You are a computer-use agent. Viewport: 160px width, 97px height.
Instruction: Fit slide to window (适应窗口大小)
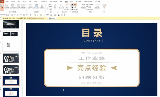point(67,7)
